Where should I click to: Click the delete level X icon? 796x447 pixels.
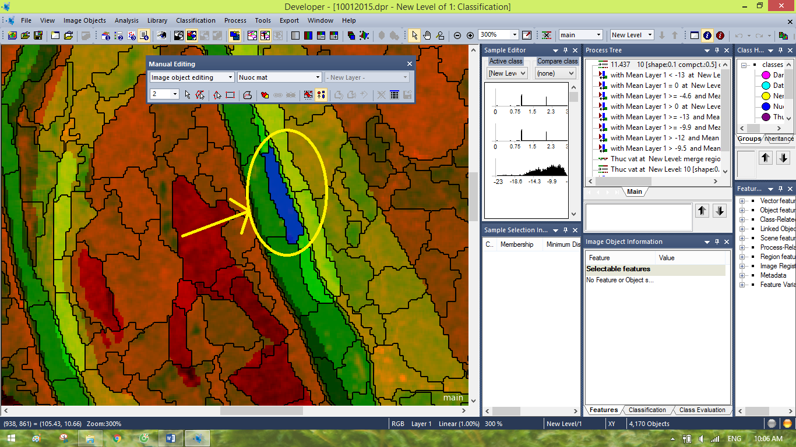point(547,35)
